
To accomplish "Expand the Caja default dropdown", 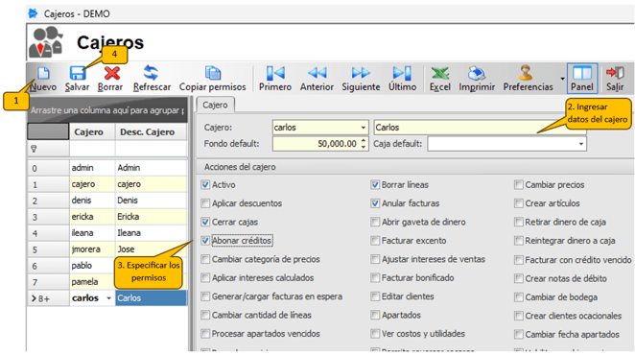I will tap(581, 144).
